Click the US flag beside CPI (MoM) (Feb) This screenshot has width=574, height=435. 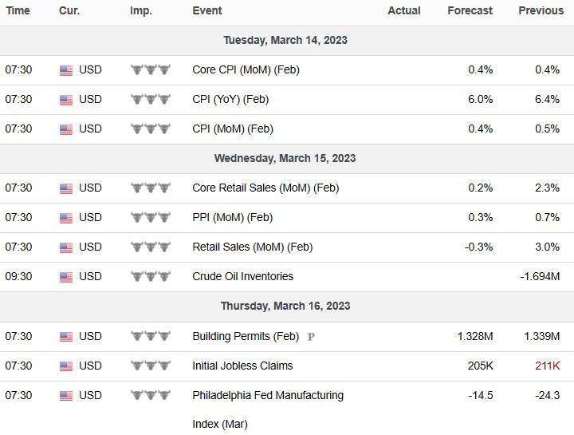66,129
